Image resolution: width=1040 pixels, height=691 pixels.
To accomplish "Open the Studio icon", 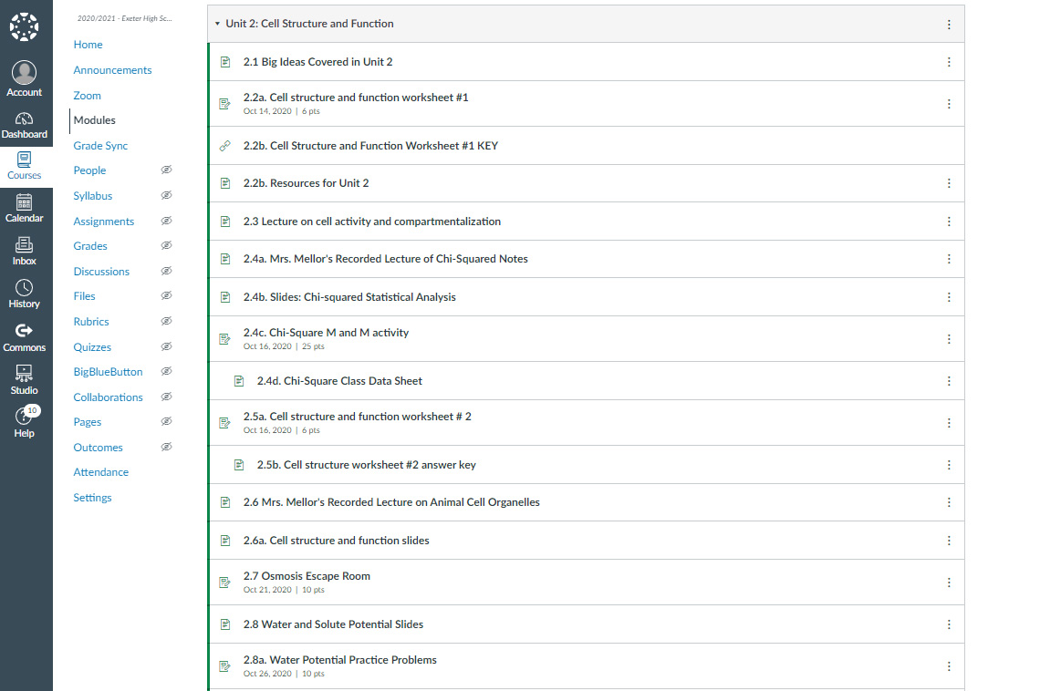I will point(25,374).
